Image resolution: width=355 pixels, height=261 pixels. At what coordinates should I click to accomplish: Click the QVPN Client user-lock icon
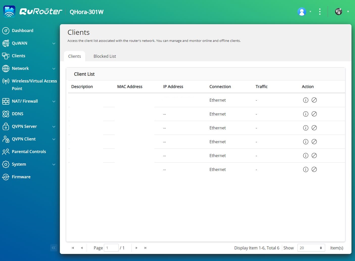6,139
